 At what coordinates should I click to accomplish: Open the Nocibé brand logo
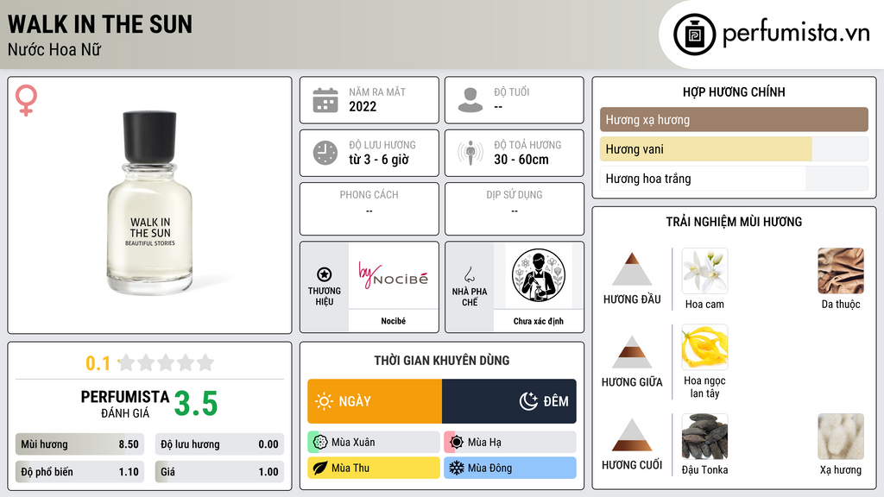[x=394, y=275]
